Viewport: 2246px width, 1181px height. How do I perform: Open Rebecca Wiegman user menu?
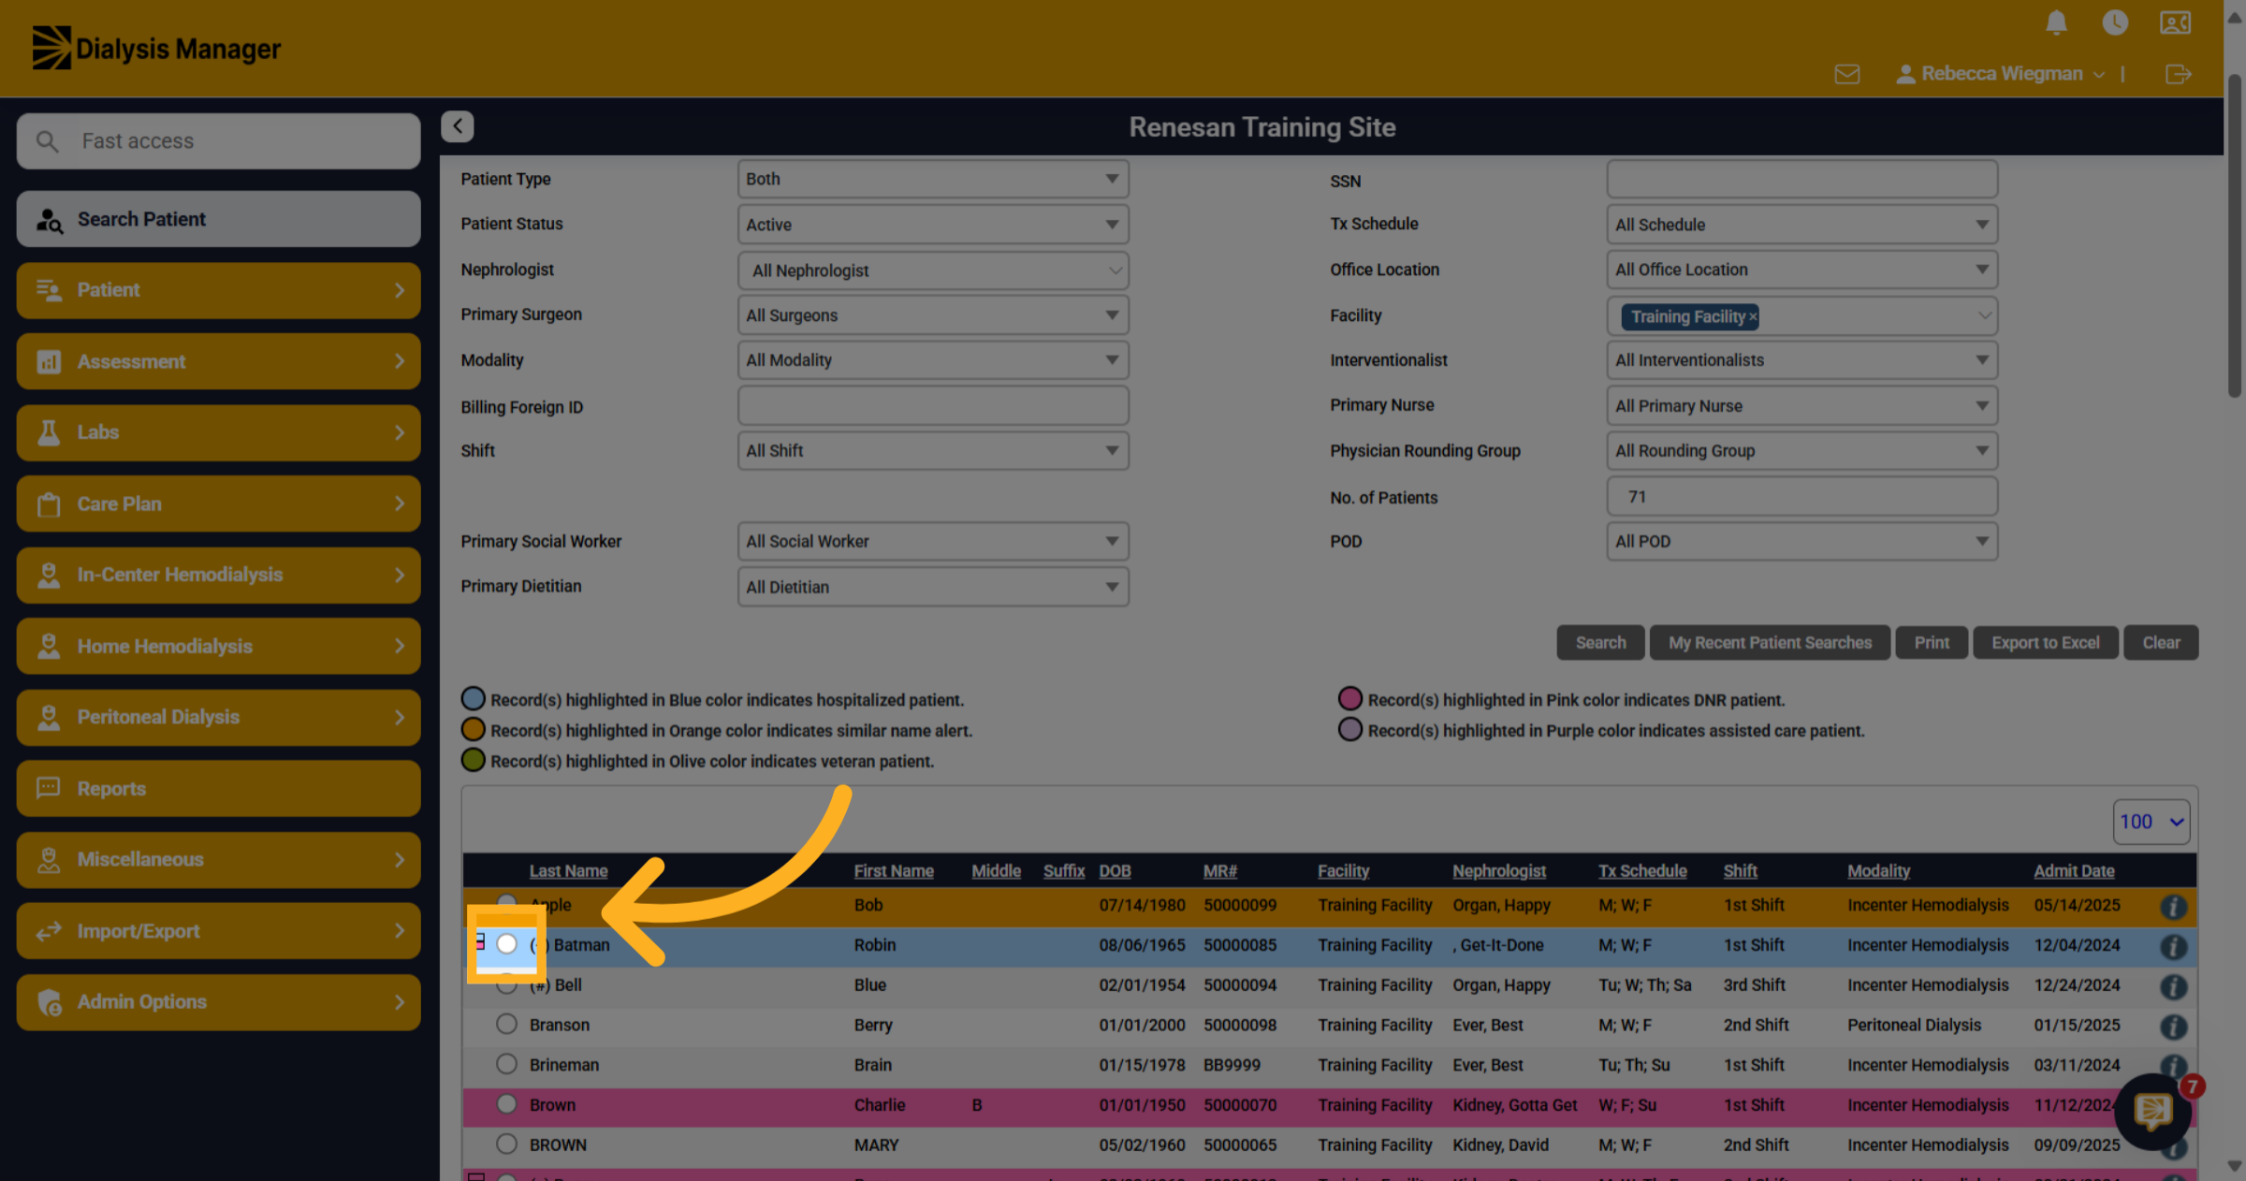pyautogui.click(x=2001, y=74)
